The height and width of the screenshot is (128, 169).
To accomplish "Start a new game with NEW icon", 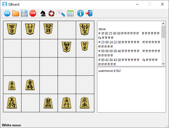I will coord(7,13).
